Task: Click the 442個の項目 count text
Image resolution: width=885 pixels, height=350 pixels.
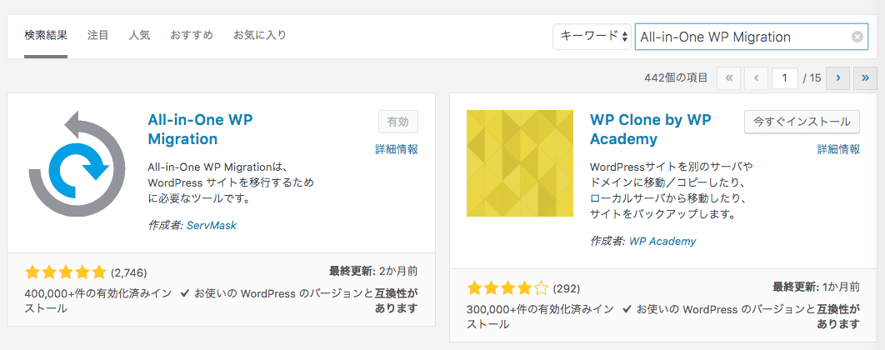Action: coord(676,78)
